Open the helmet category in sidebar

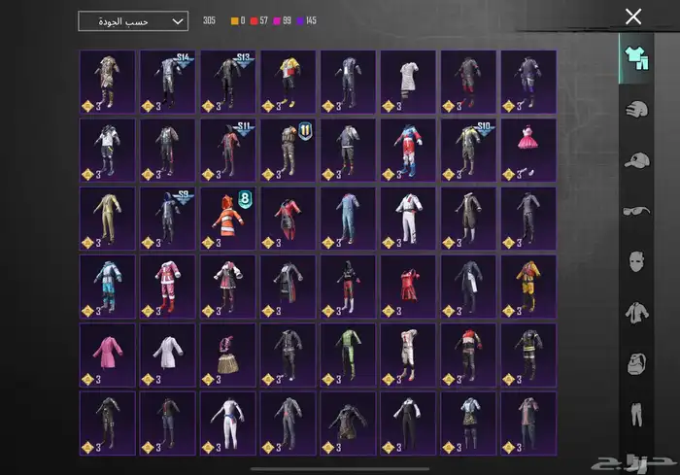[x=636, y=109]
